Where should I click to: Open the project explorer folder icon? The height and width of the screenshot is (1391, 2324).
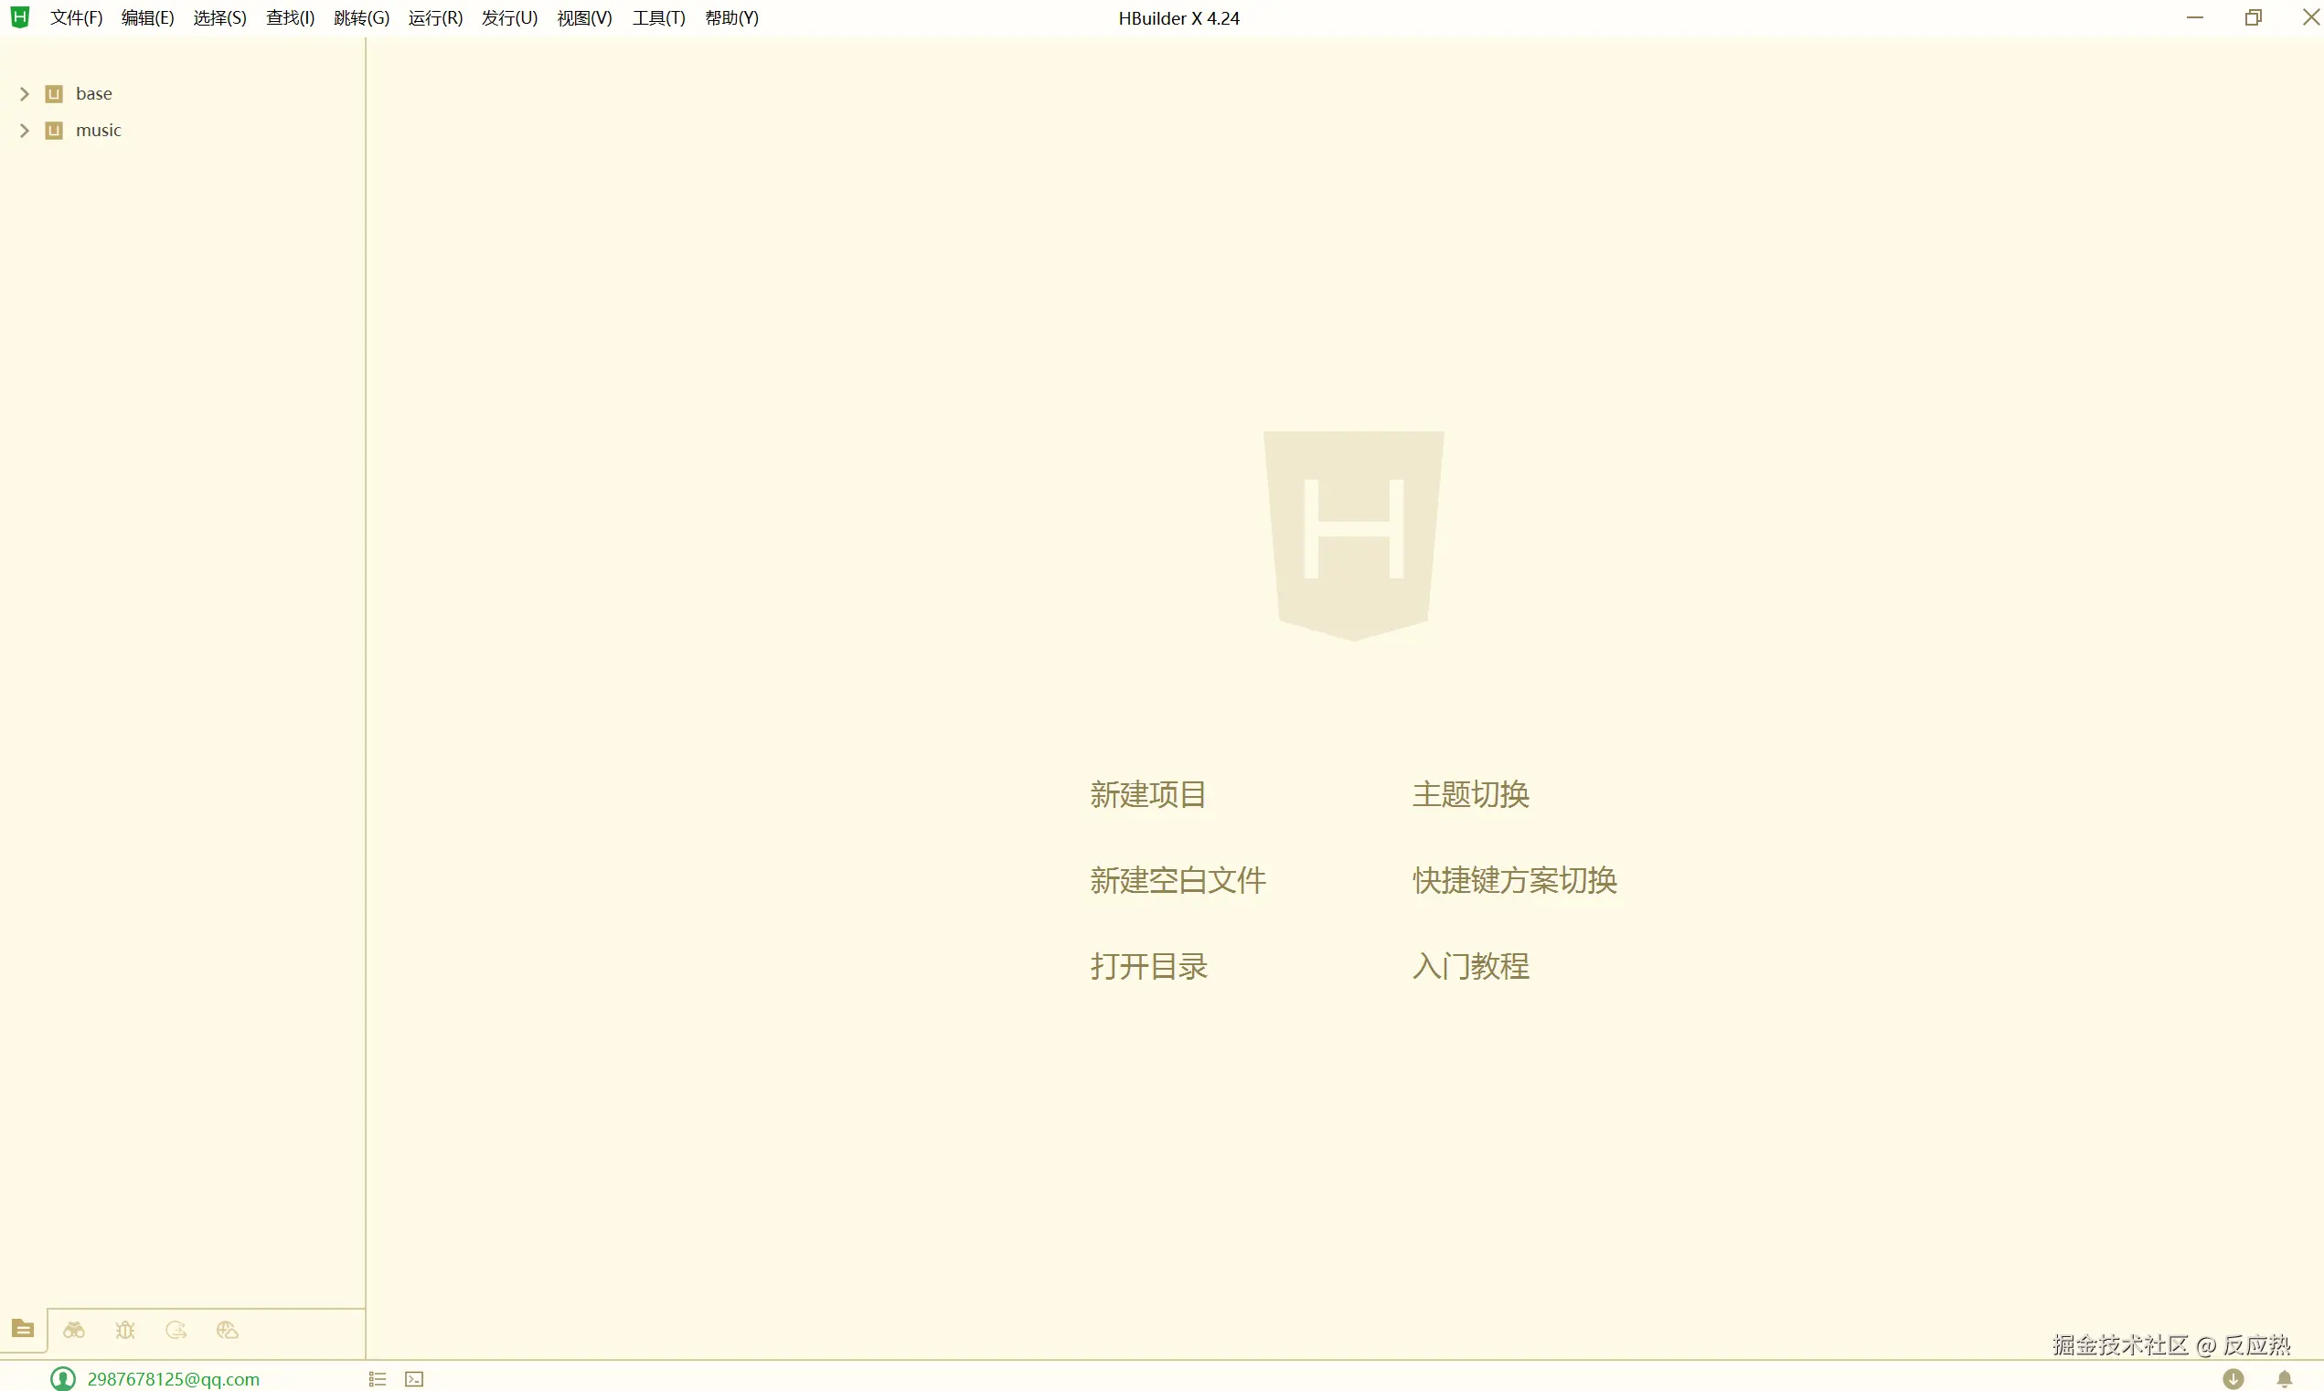[23, 1329]
